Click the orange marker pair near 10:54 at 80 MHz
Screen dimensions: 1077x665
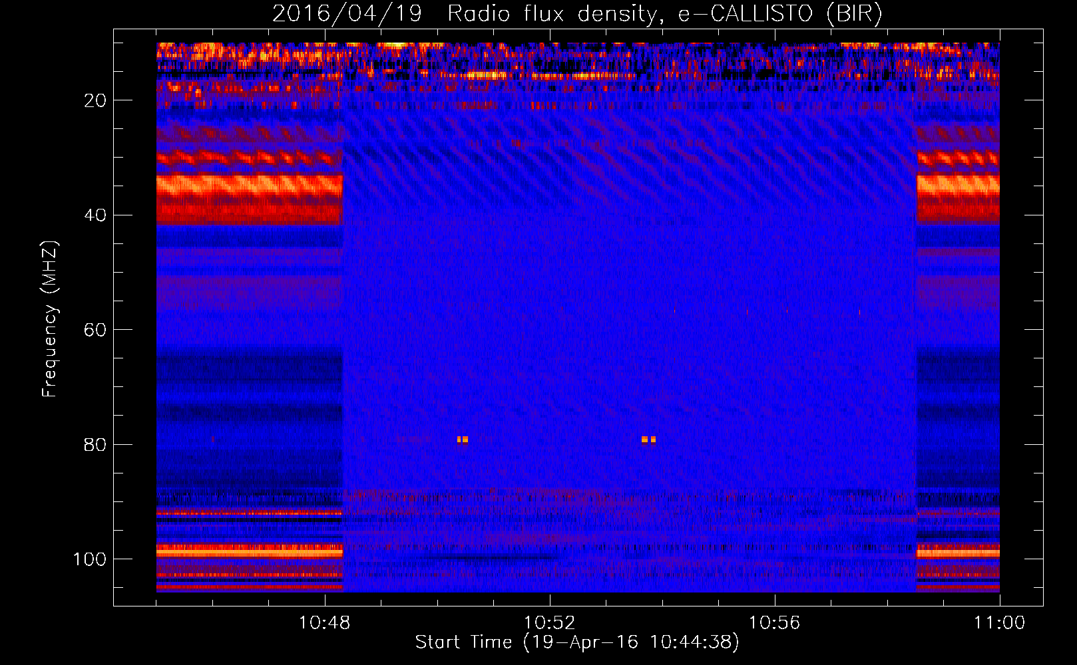click(x=649, y=440)
